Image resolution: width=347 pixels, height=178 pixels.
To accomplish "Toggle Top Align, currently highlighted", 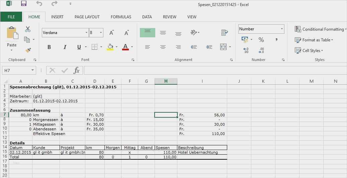I will click(x=147, y=33).
